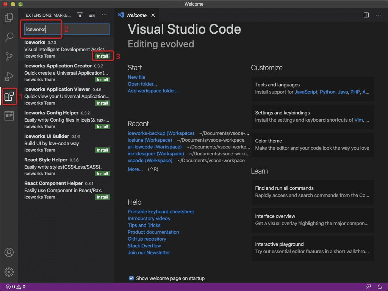Image resolution: width=388 pixels, height=291 pixels.
Task: Open recent ali-lowcode (Workspace)
Action: (155, 147)
